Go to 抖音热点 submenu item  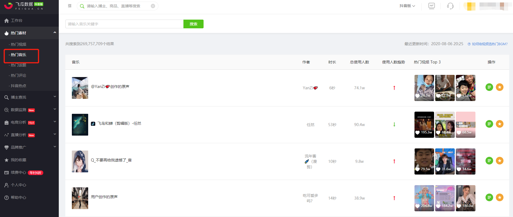(19, 86)
